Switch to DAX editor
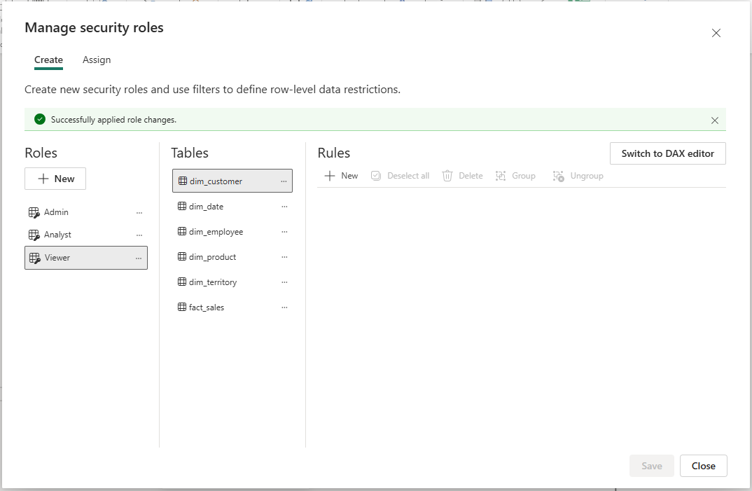Screen dimensions: 752x491 pos(667,153)
